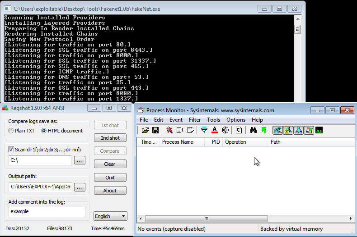The width and height of the screenshot is (357, 237).
Task: Sort by the Operation column header
Action: (x=245, y=142)
